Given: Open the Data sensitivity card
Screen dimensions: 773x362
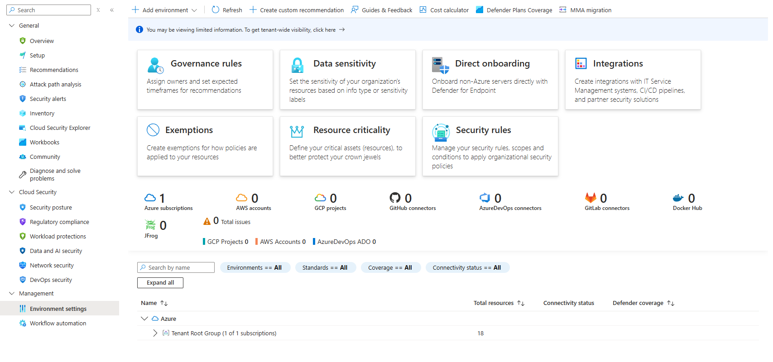Looking at the screenshot, I should tap(347, 80).
